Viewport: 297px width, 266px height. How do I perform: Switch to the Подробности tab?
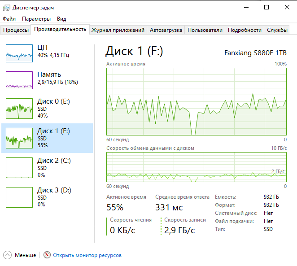pos(245,30)
